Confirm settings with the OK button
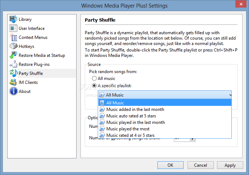Viewport: 249px width, 175px height. [x=170, y=165]
